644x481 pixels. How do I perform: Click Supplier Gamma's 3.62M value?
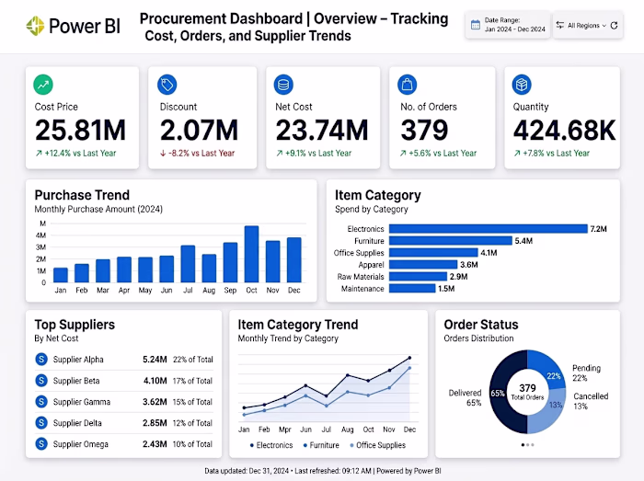tap(155, 402)
